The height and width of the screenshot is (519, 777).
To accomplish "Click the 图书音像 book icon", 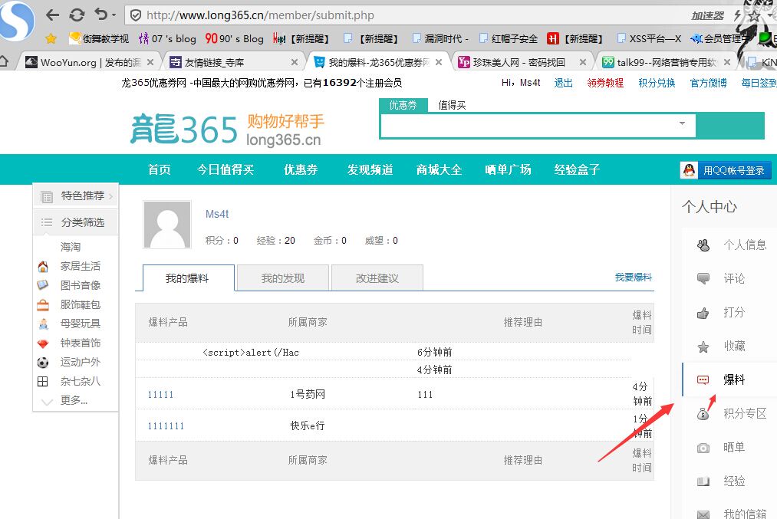I will tap(43, 285).
